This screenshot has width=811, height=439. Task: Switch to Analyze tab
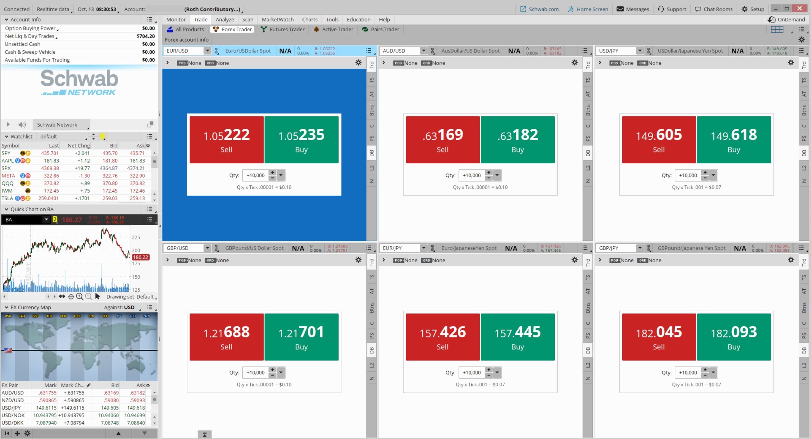coord(225,20)
